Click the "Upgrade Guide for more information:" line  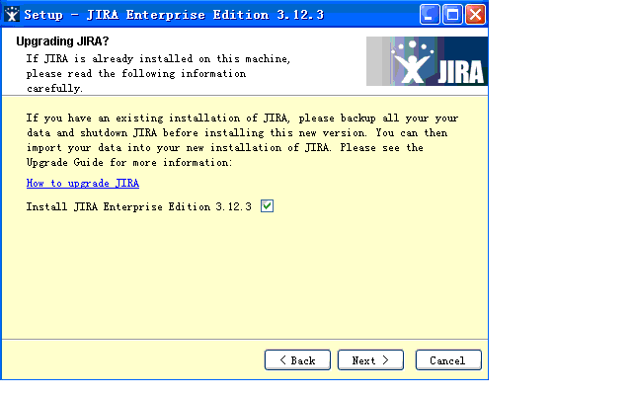point(129,162)
